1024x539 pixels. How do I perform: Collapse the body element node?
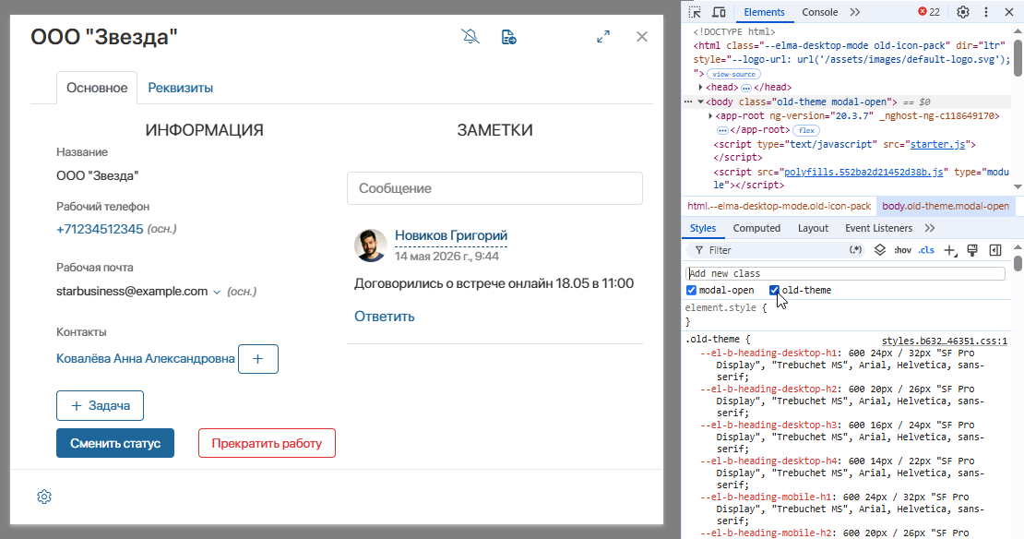(700, 102)
